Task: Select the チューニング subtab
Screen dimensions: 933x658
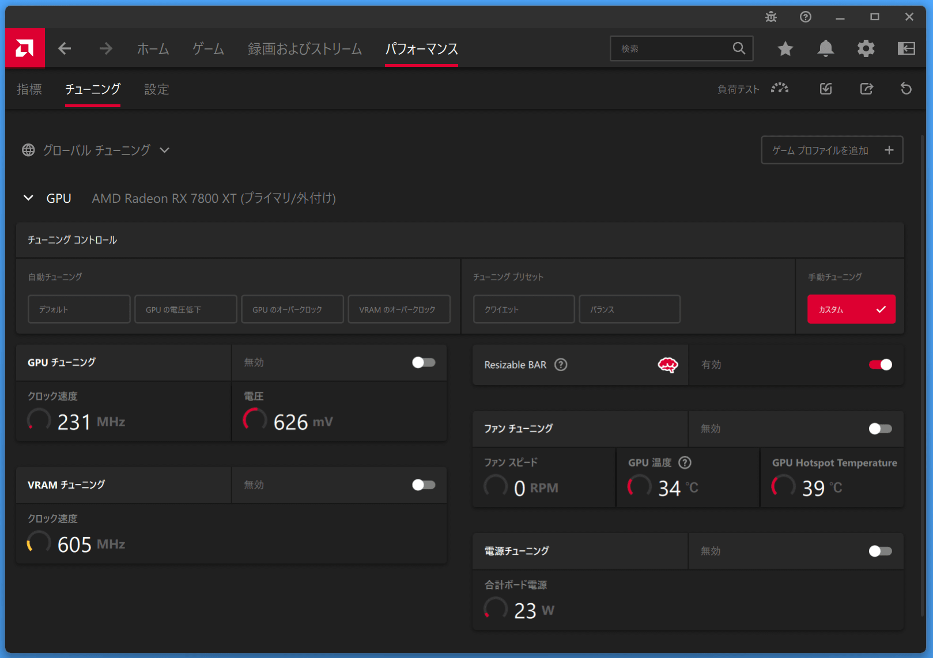Action: (93, 89)
